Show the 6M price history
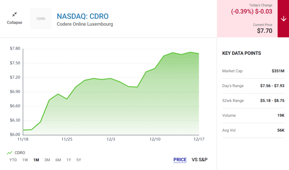Image resolution: width=289 pixels, height=170 pixels. [x=58, y=160]
